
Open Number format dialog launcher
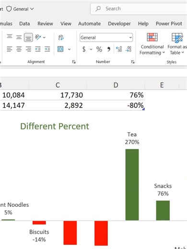pos(133,62)
